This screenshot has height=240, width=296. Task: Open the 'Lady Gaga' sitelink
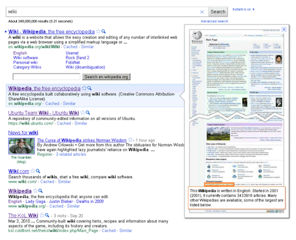(x=35, y=202)
